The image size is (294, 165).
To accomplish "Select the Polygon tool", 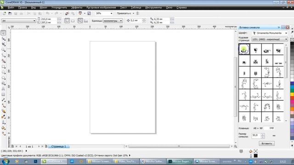I will [x=3, y=78].
